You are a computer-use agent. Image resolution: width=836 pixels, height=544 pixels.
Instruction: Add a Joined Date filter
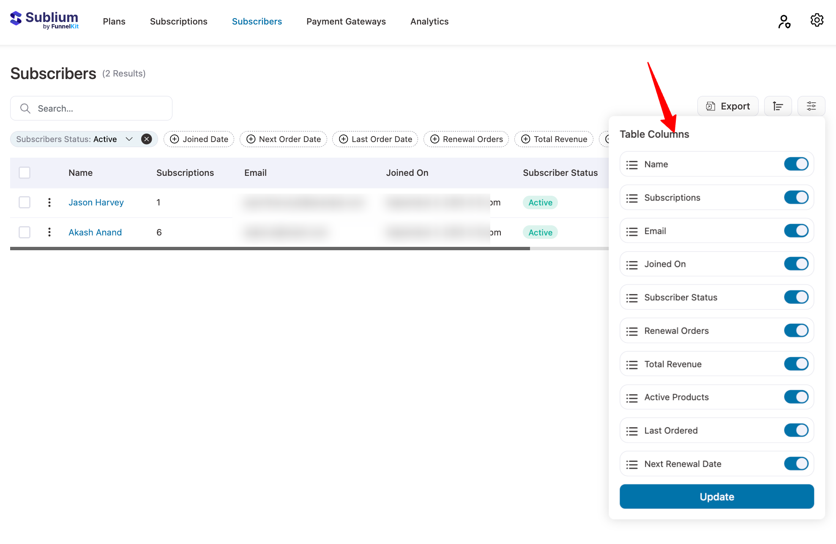coord(199,139)
